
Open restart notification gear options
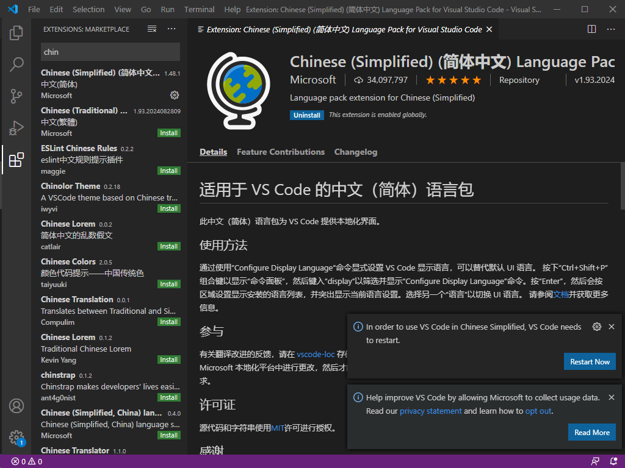(597, 327)
